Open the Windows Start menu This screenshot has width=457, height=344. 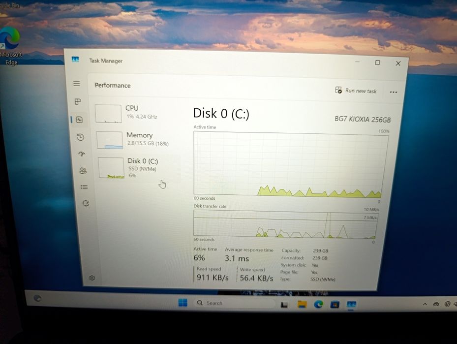[x=183, y=303]
